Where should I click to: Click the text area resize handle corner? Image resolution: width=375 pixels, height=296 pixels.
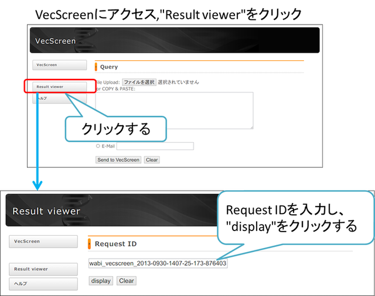(251, 126)
